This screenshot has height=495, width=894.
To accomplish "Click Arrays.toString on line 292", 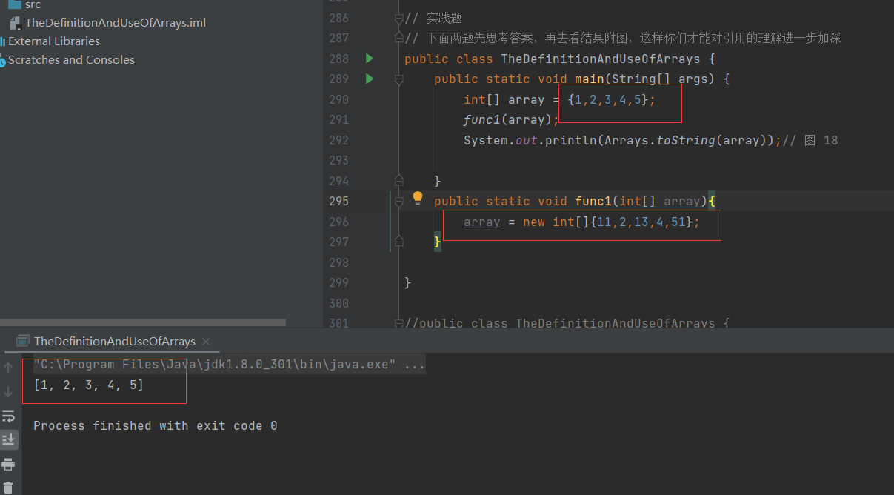I will [660, 140].
